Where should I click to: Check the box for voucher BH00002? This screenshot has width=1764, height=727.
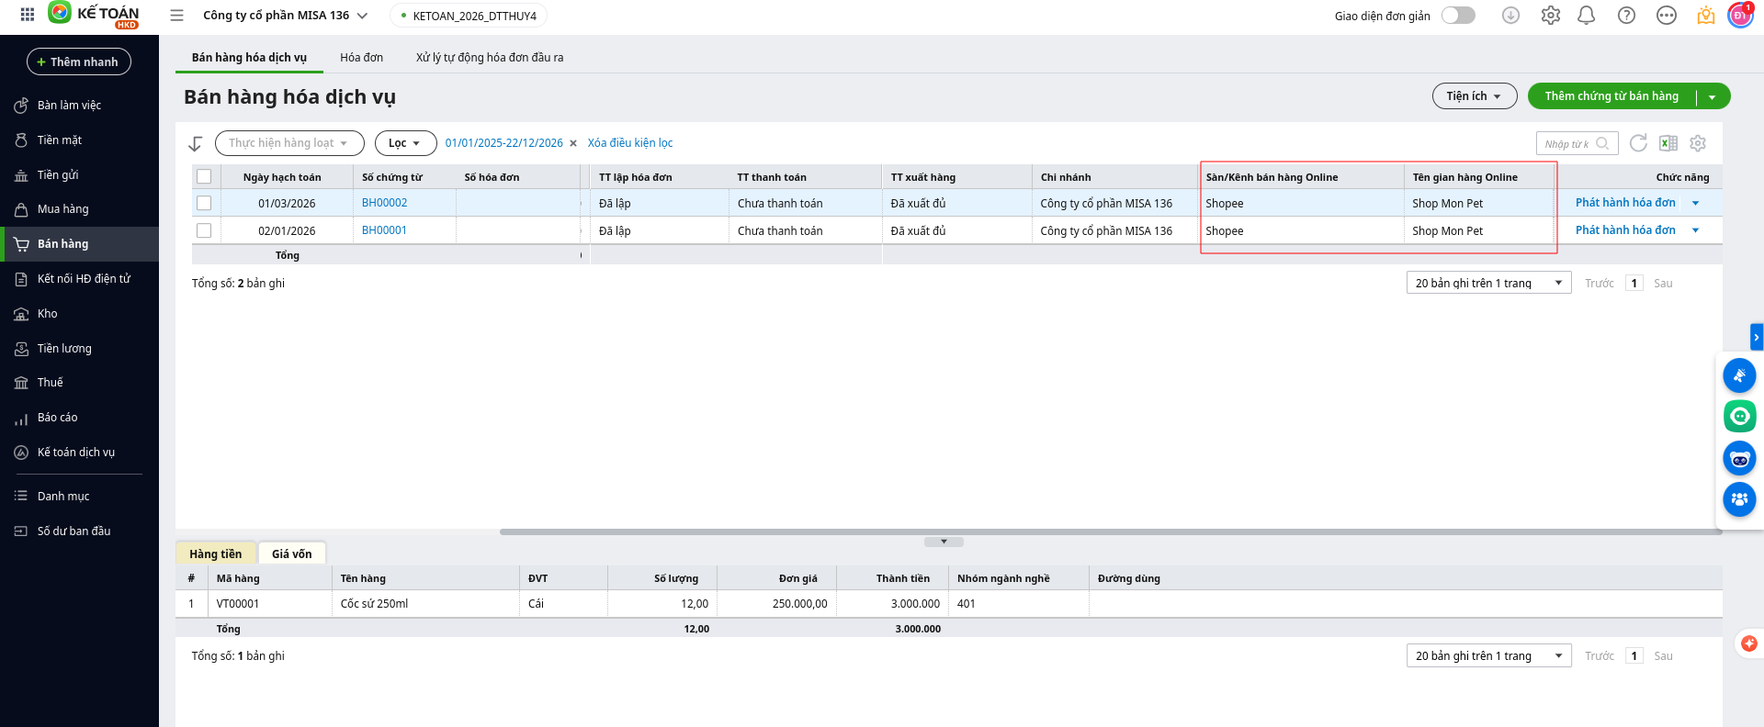[204, 203]
